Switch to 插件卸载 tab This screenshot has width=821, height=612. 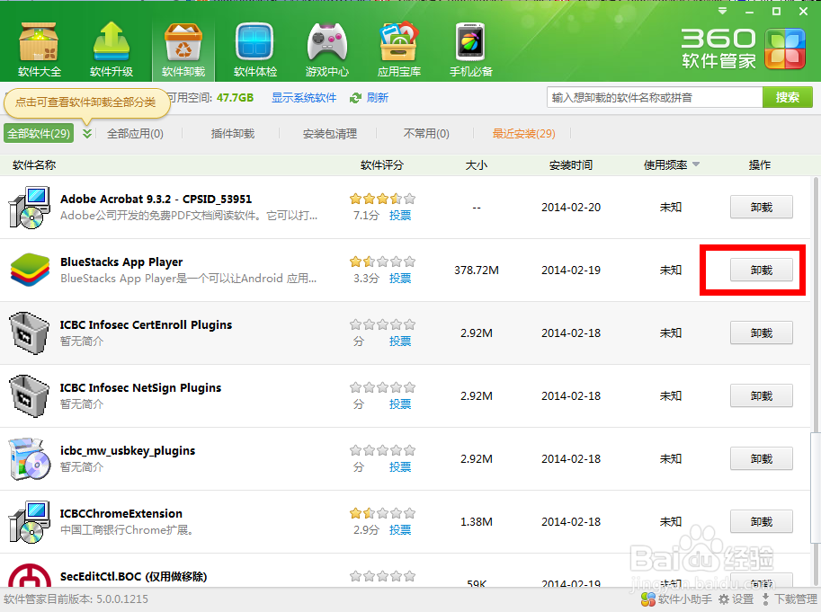click(233, 133)
